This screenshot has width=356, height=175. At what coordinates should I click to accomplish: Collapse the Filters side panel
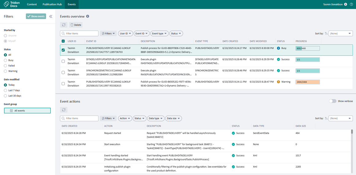[x=51, y=16]
